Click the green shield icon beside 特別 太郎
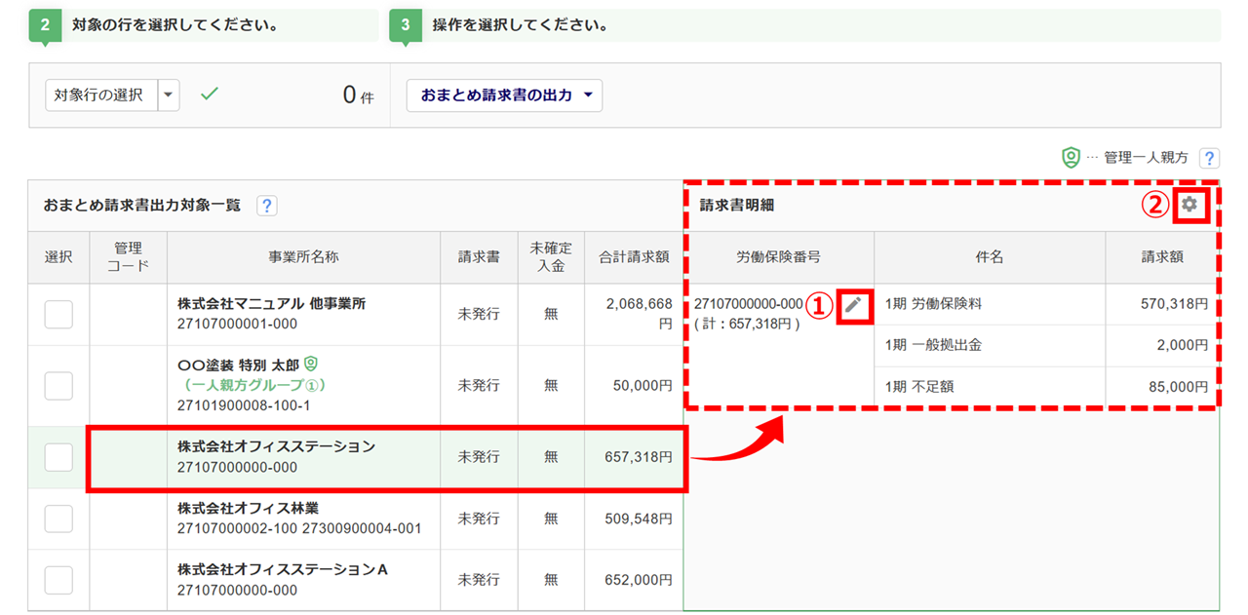Image resolution: width=1248 pixels, height=615 pixels. tap(311, 364)
